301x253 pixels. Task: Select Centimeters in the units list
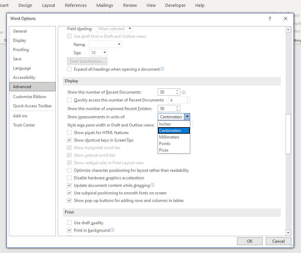click(x=174, y=131)
